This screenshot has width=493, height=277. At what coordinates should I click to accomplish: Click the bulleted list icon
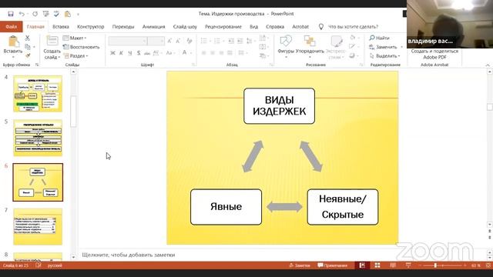pos(203,41)
